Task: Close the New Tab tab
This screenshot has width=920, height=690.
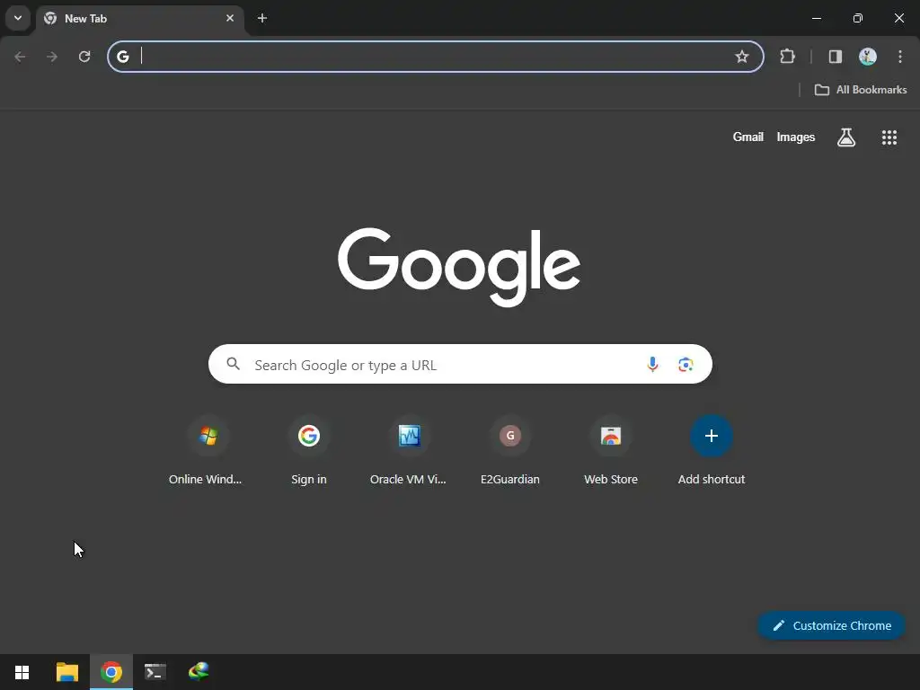Action: (230, 18)
